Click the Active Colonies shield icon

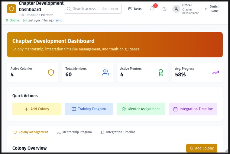(x=51, y=72)
